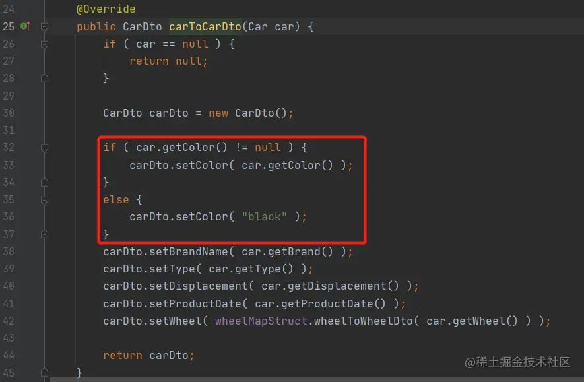Viewport: 584px width, 382px height.
Task: Click the "black" string literal
Action: [x=264, y=216]
